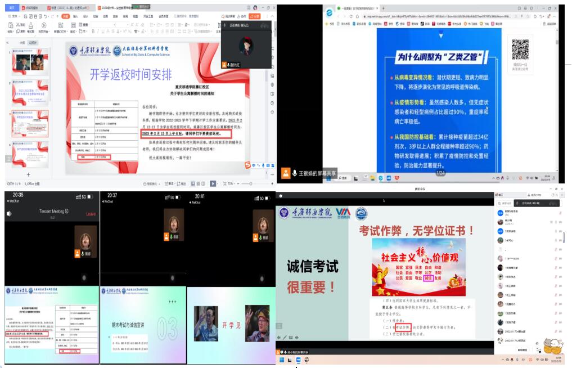The image size is (572, 368).
Task: Tap the red Leave button in Tencent Meeting
Action: coord(91,214)
